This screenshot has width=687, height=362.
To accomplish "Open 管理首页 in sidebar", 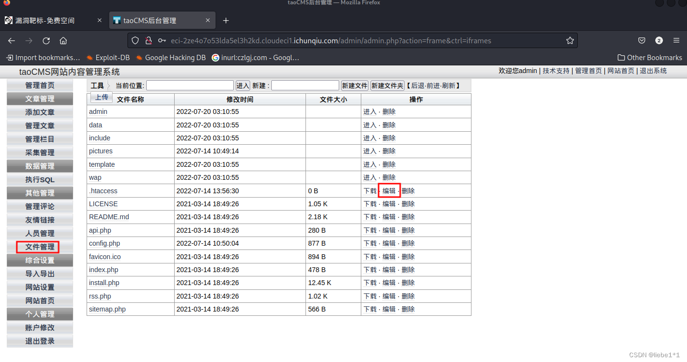I will (x=40, y=86).
